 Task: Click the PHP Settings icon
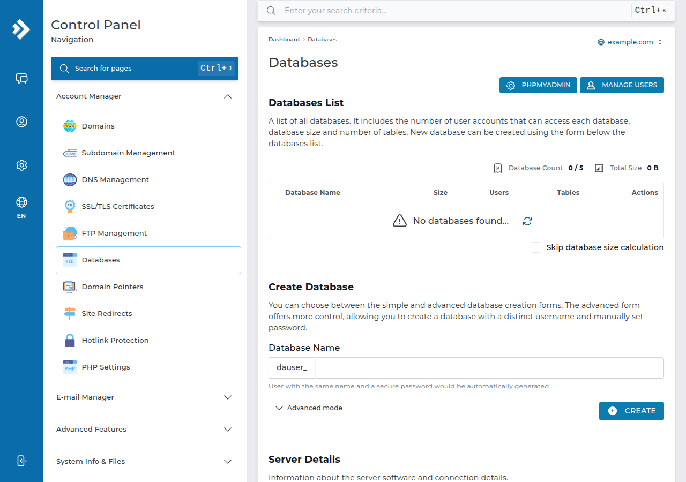[70, 367]
